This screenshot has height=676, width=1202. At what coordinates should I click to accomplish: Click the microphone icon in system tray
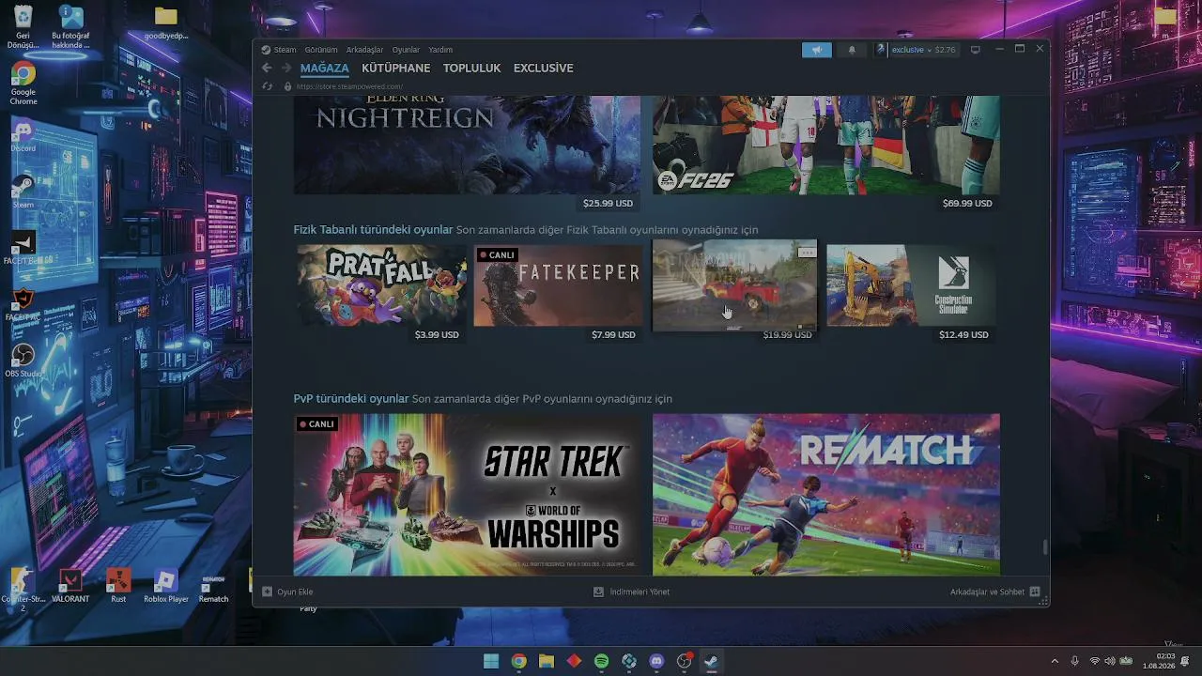[x=1075, y=661]
